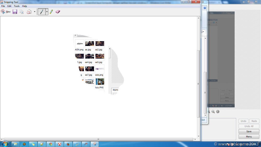Open the orange-grey swirl taskbar icon
The height and width of the screenshot is (147, 261).
click(x=86, y=144)
